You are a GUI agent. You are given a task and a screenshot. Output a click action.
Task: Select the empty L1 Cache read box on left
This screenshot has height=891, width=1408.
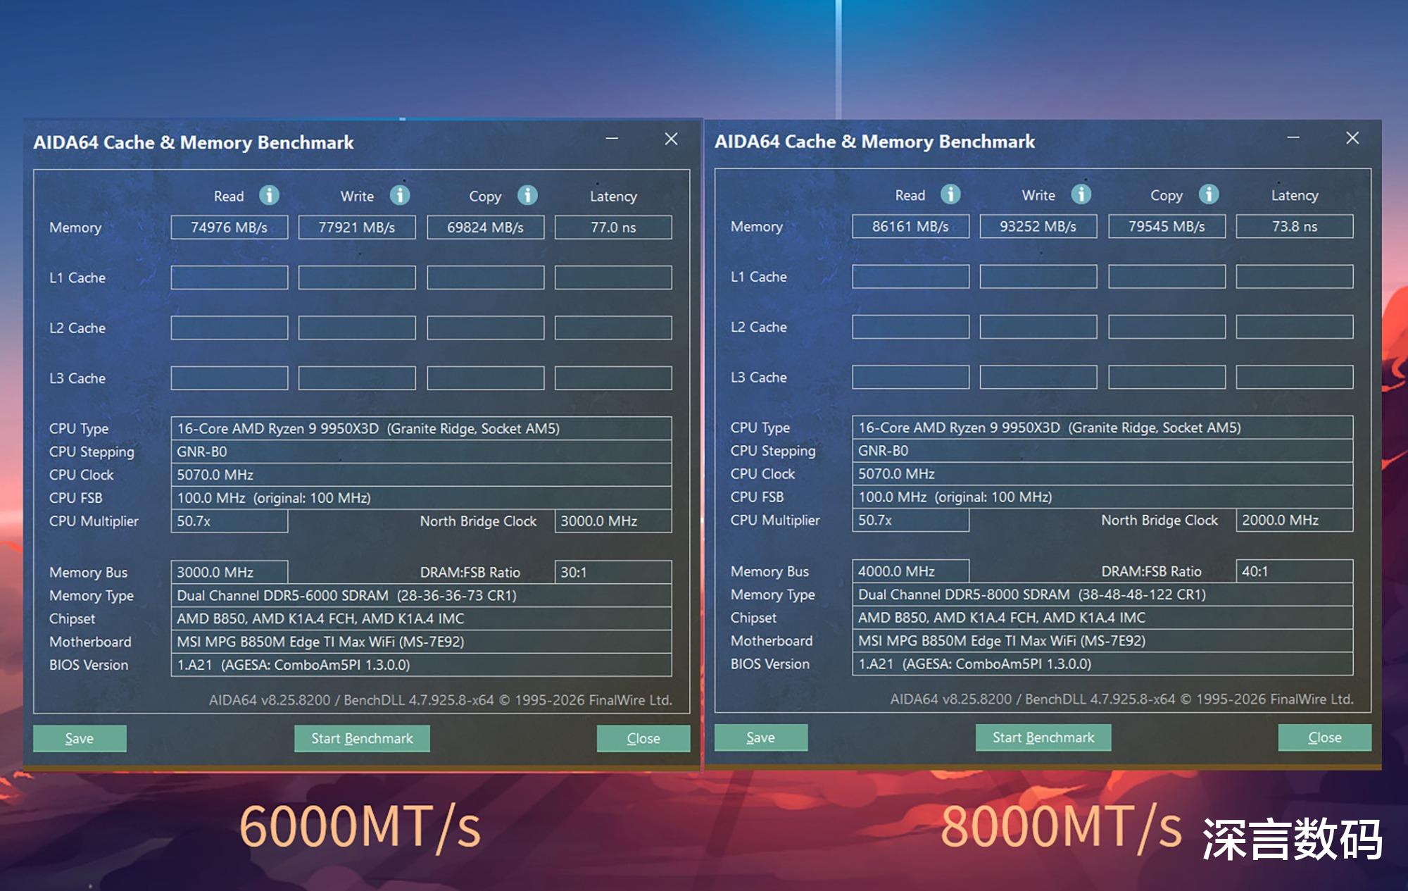(x=229, y=278)
